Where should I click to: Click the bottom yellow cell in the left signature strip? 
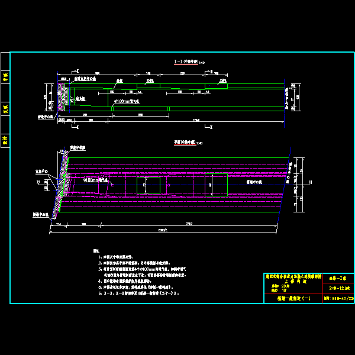pos(5,141)
